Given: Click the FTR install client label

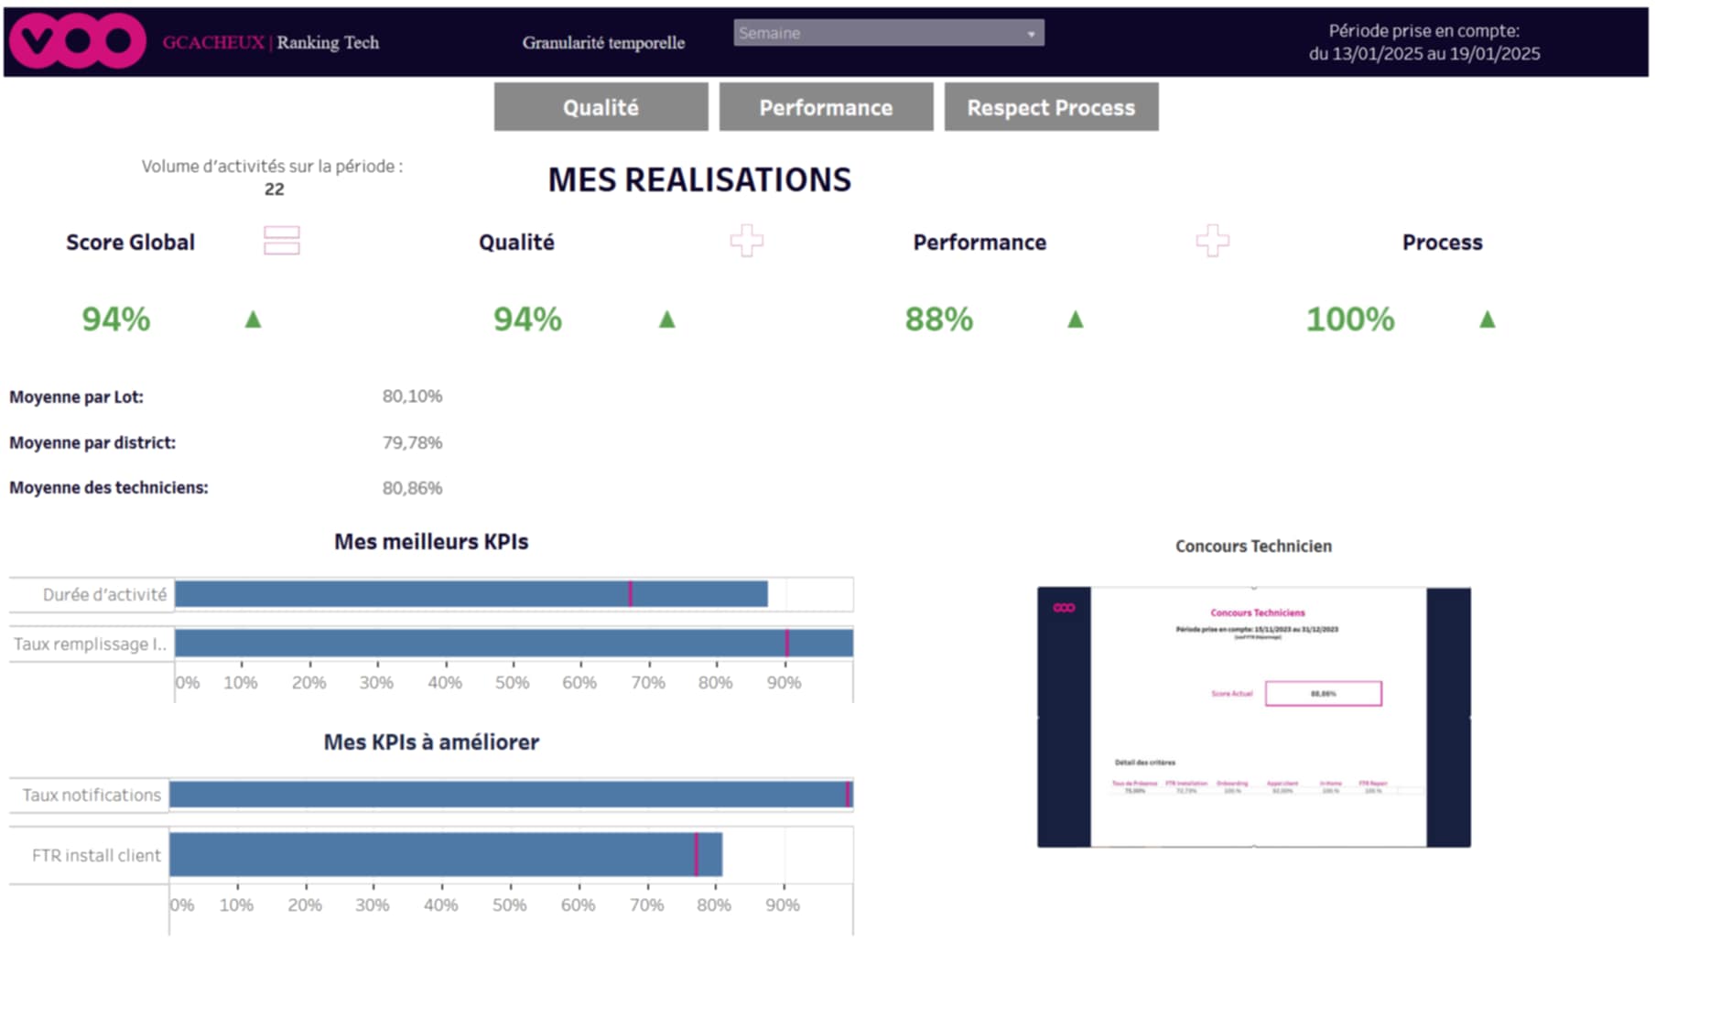Looking at the screenshot, I should [x=96, y=856].
